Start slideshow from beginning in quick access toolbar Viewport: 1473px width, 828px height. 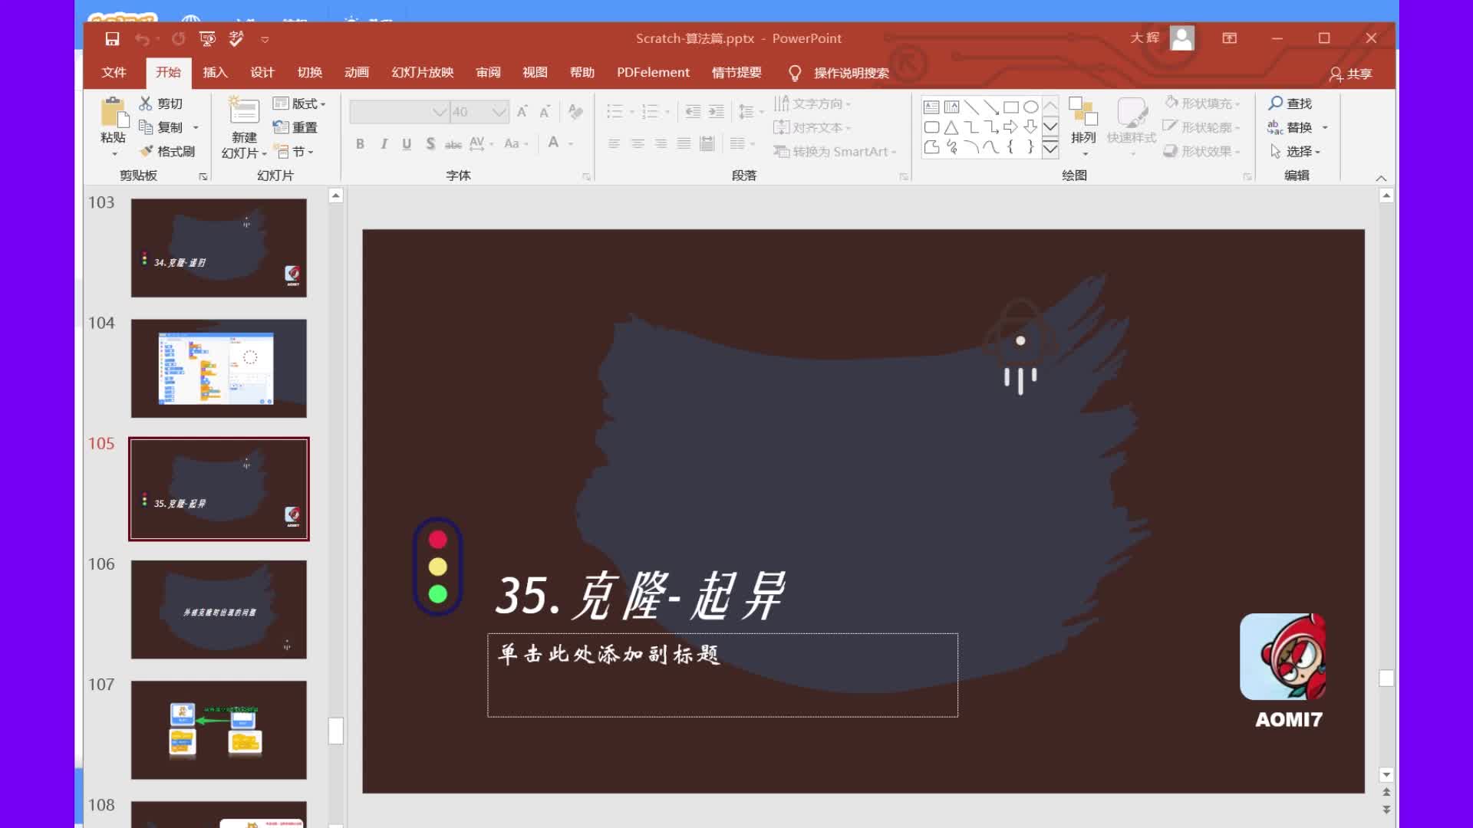point(207,38)
